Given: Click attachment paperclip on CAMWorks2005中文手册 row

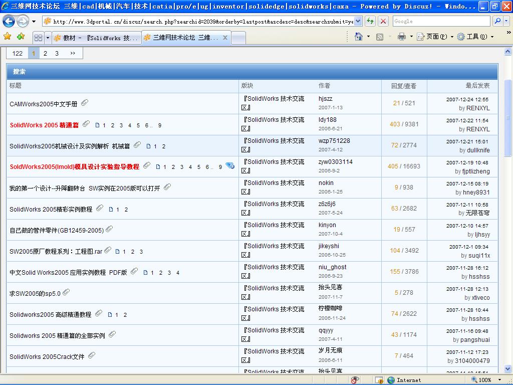Looking at the screenshot, I should click(x=85, y=103).
